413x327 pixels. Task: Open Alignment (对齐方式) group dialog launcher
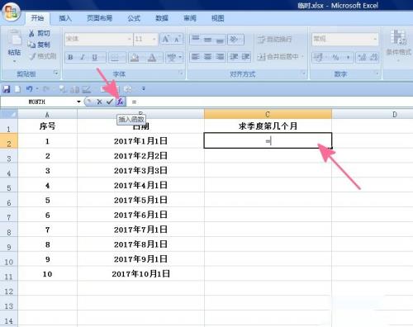point(303,73)
